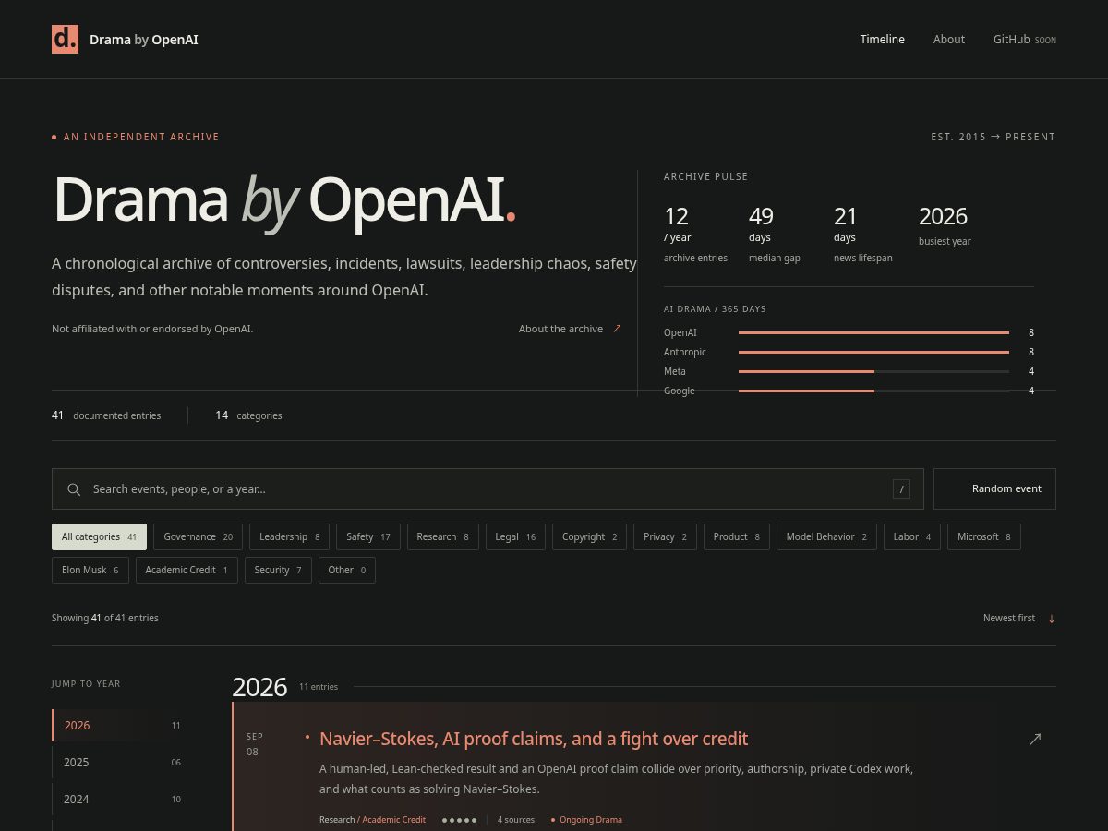Viewport: 1108px width, 831px height.
Task: Click the '2026' busiest year stat
Action: click(x=945, y=226)
